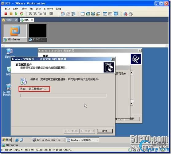This screenshot has width=171, height=154.
Task: Click scroll down arrow in Active Directory wizard
Action: [x=132, y=104]
